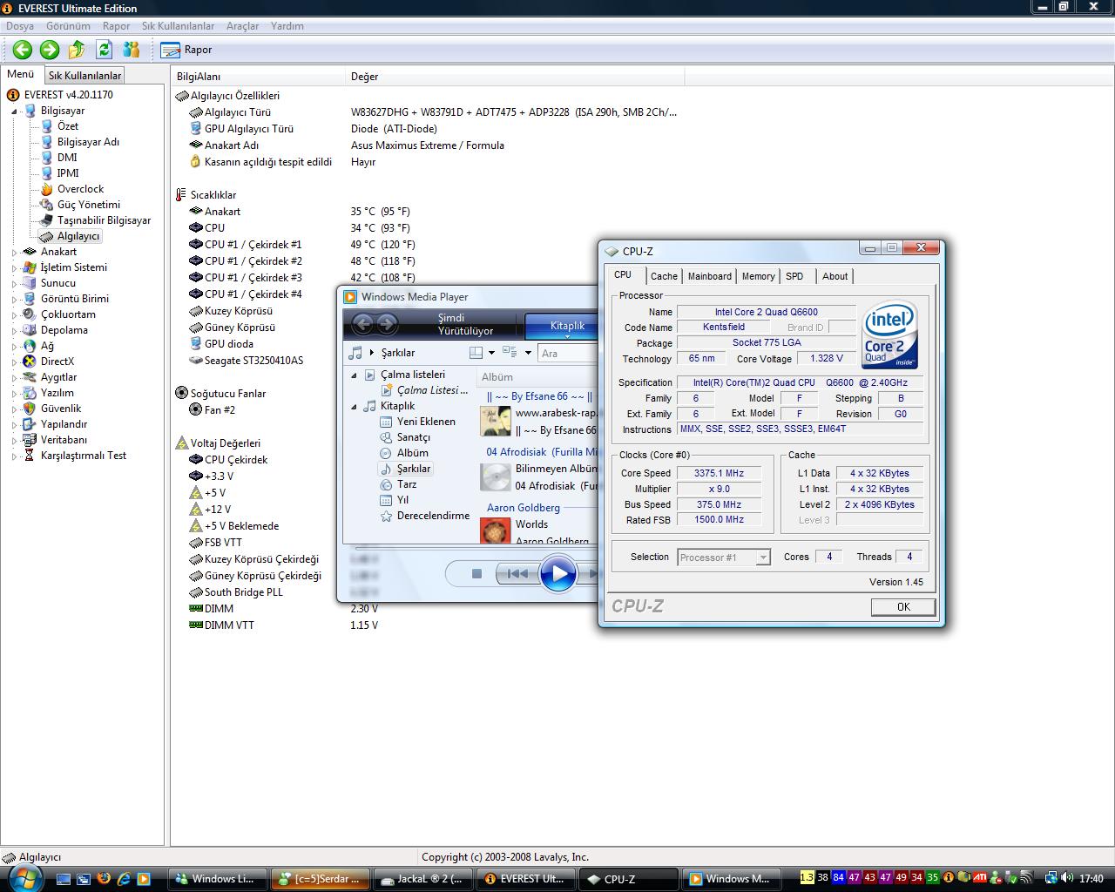Click the volume icon in system tray
The height and width of the screenshot is (892, 1115).
click(1067, 878)
